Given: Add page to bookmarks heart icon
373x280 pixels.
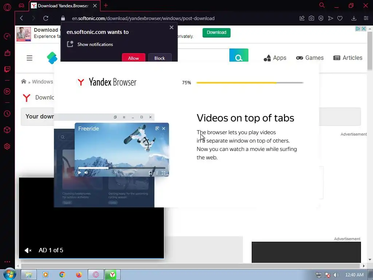Looking at the screenshot, I should click(340, 18).
